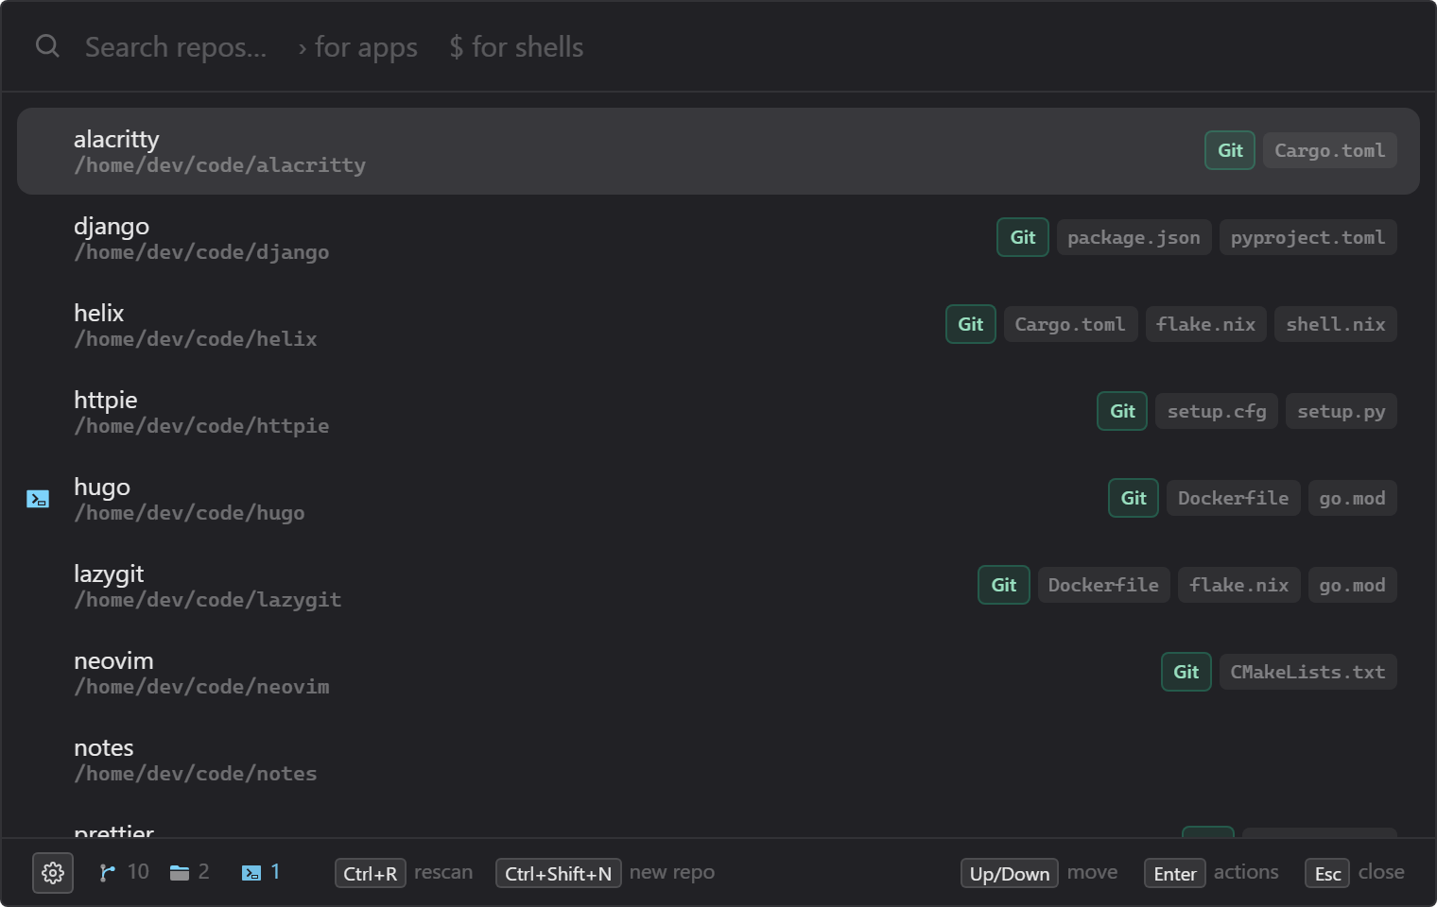Select the httpie repository entry
Screen dimensions: 1437x907
point(718,412)
